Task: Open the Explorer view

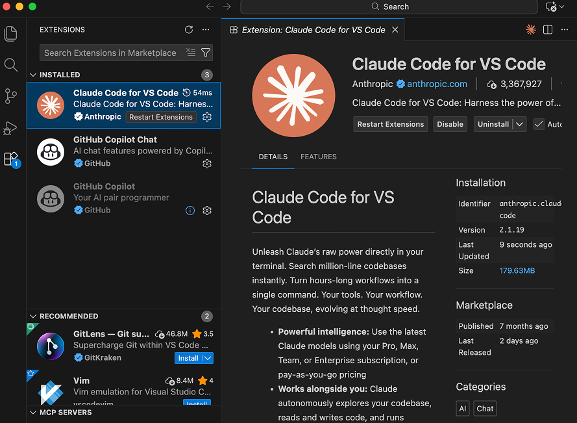Action: [10, 34]
